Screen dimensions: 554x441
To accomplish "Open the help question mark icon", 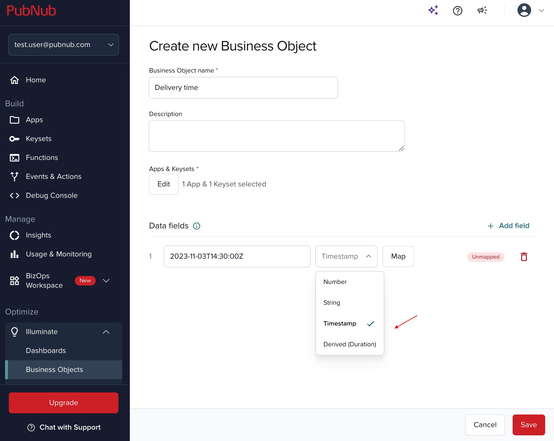I will pyautogui.click(x=457, y=11).
